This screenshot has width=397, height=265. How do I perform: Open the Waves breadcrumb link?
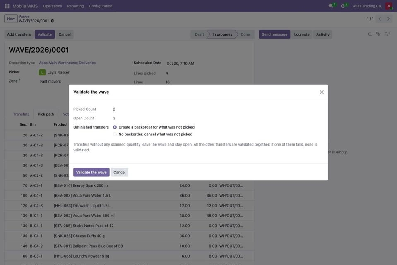(24, 17)
